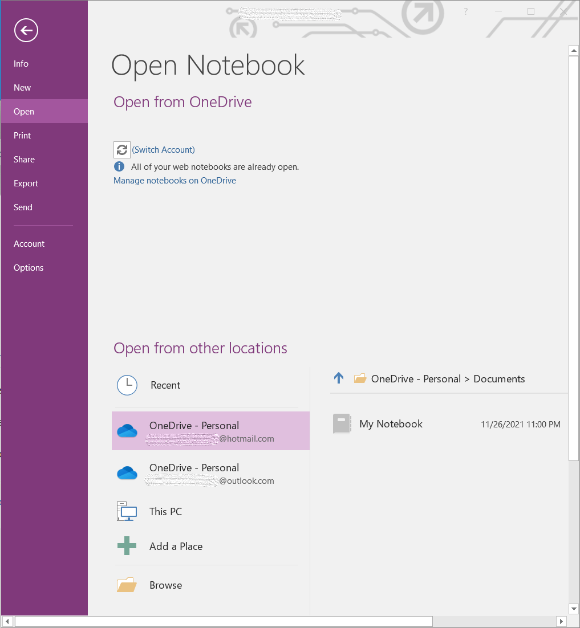
Task: Open the help question mark icon
Action: 465,11
